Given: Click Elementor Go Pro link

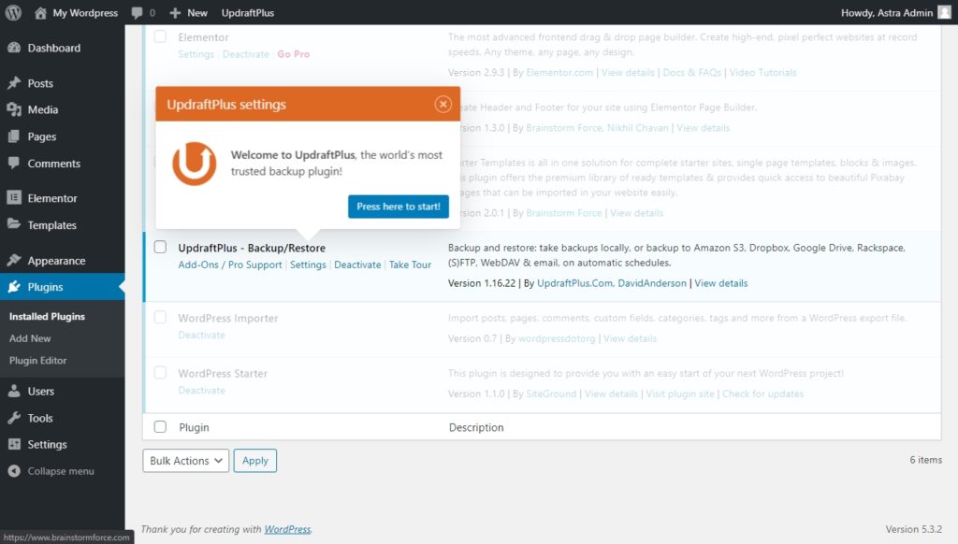Looking at the screenshot, I should [x=293, y=53].
